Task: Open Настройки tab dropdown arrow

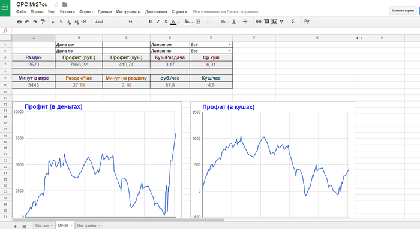Action: click(100, 226)
